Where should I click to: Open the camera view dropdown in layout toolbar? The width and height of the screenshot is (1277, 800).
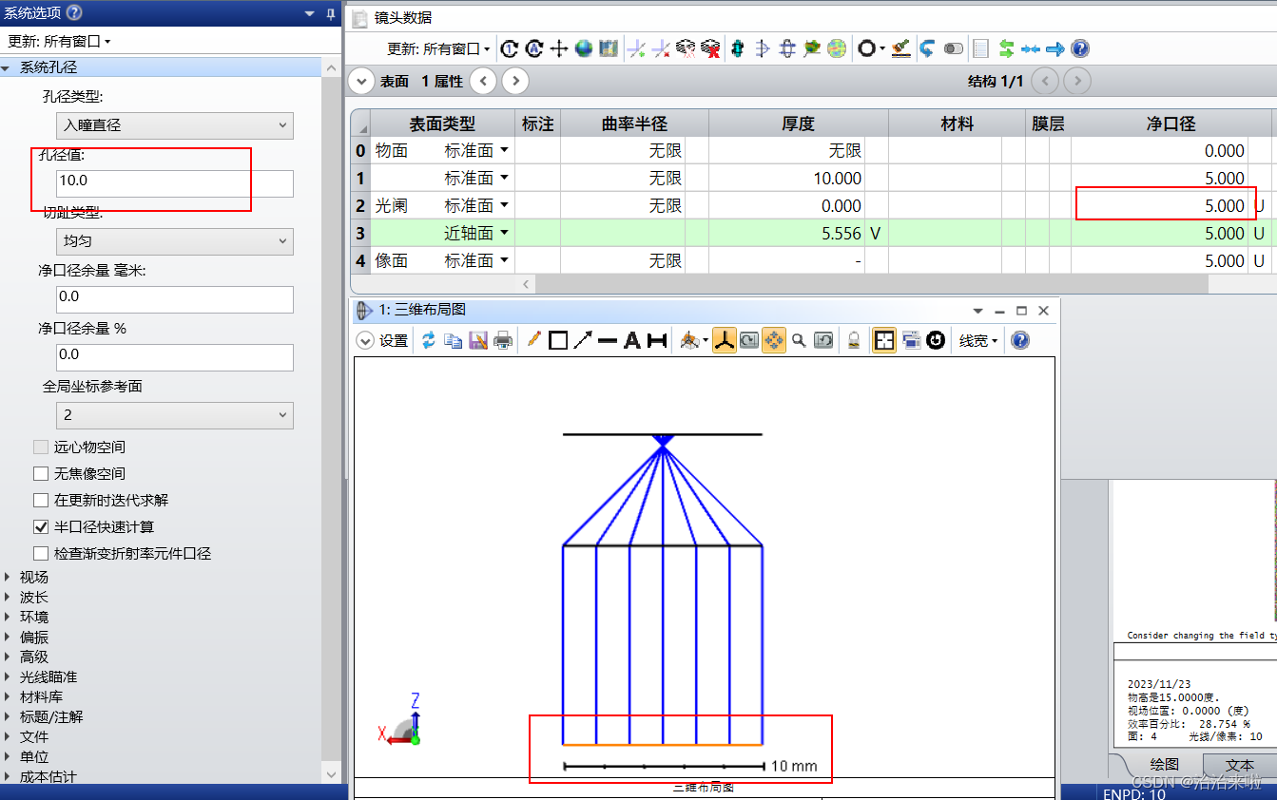695,340
